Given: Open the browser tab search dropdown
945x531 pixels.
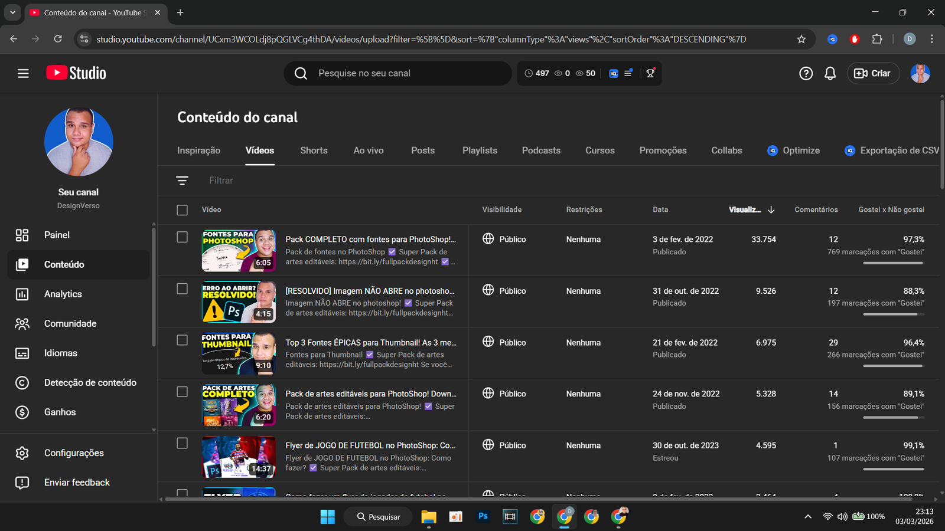Looking at the screenshot, I should tap(12, 12).
